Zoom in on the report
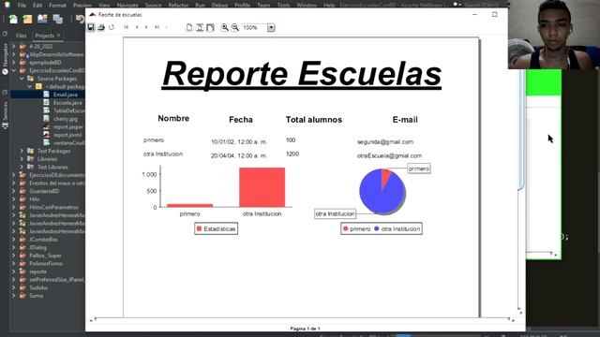The image size is (600, 337). click(x=225, y=27)
